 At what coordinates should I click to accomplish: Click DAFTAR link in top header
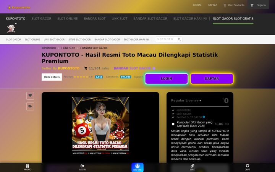212,5
